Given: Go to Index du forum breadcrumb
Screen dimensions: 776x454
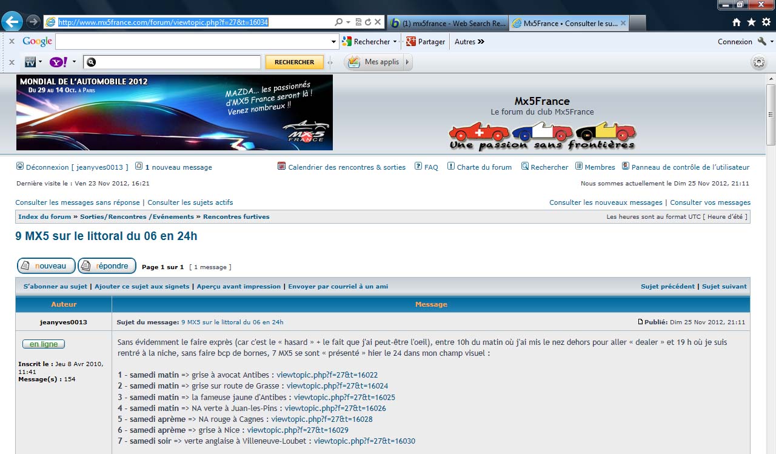Looking at the screenshot, I should click(x=45, y=216).
